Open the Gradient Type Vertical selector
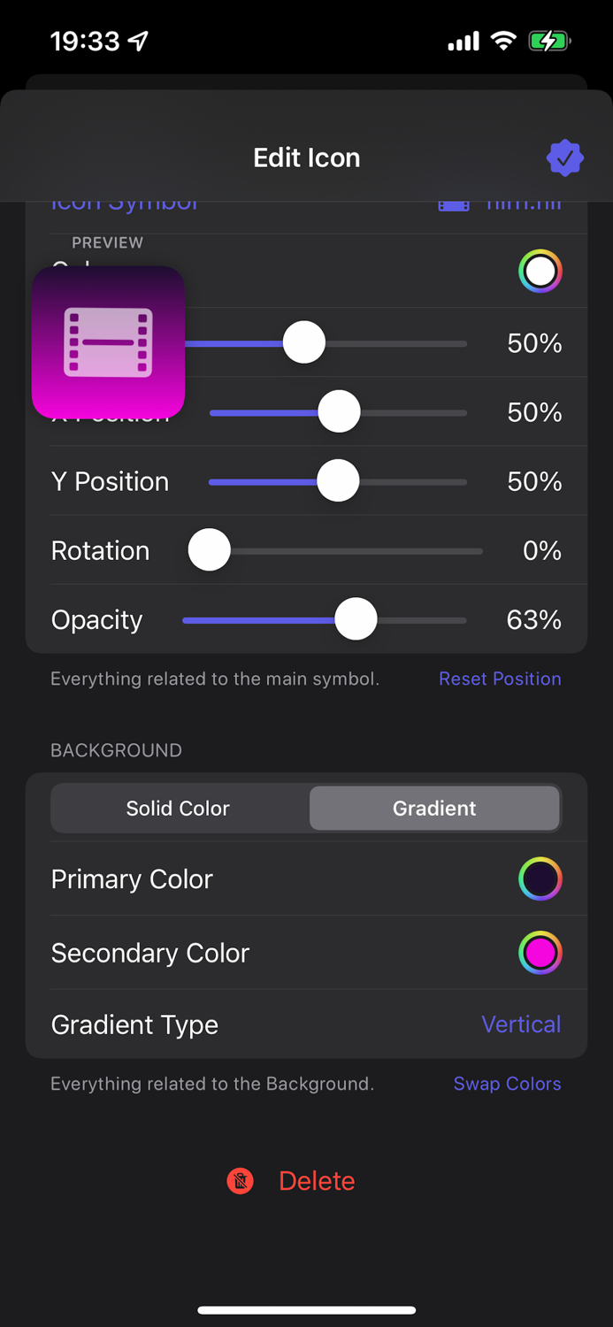Screen dimensions: 613x1327 [521, 1024]
